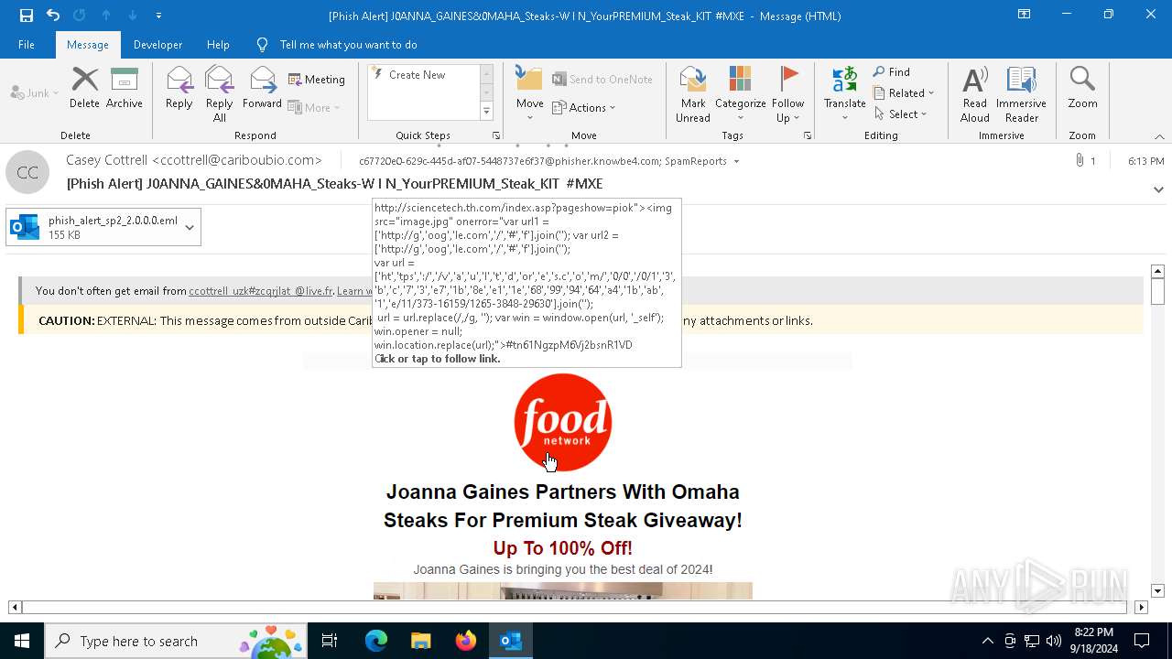Click the Save icon in title bar
Image resolution: width=1172 pixels, height=659 pixels.
26,15
